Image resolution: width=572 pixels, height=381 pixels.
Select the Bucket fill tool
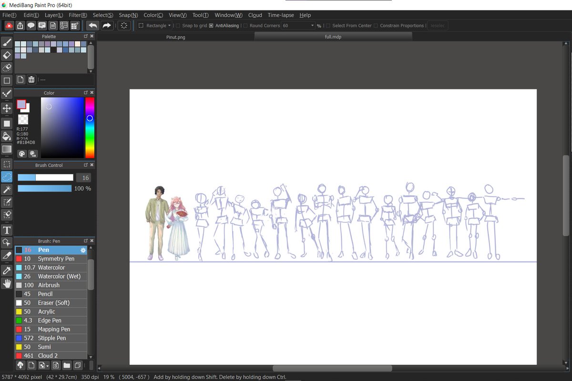coord(7,136)
